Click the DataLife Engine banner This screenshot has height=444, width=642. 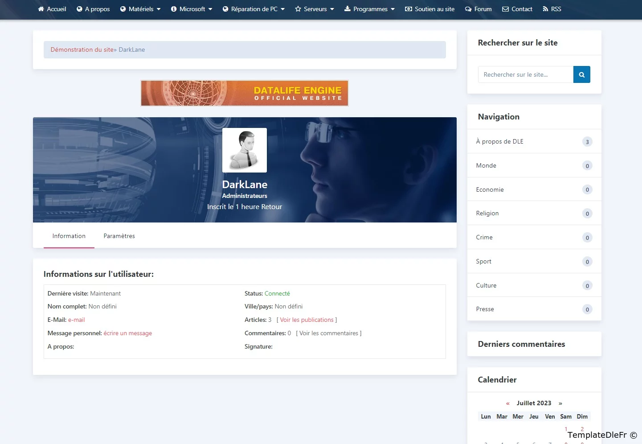pyautogui.click(x=245, y=93)
